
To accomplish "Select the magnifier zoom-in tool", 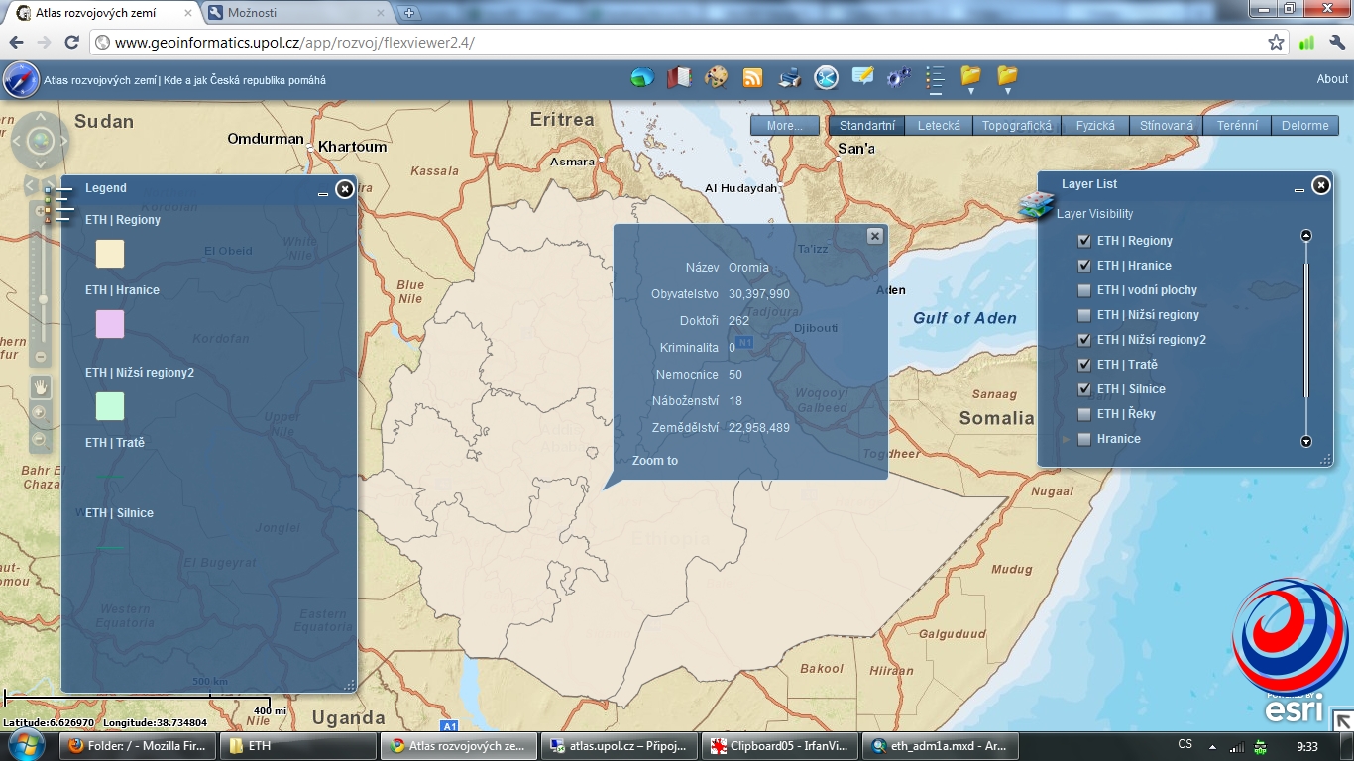I will pyautogui.click(x=40, y=413).
